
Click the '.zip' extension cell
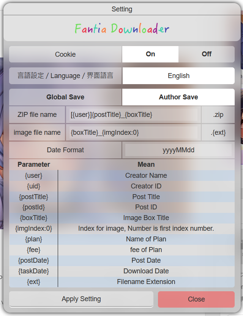tap(218, 115)
